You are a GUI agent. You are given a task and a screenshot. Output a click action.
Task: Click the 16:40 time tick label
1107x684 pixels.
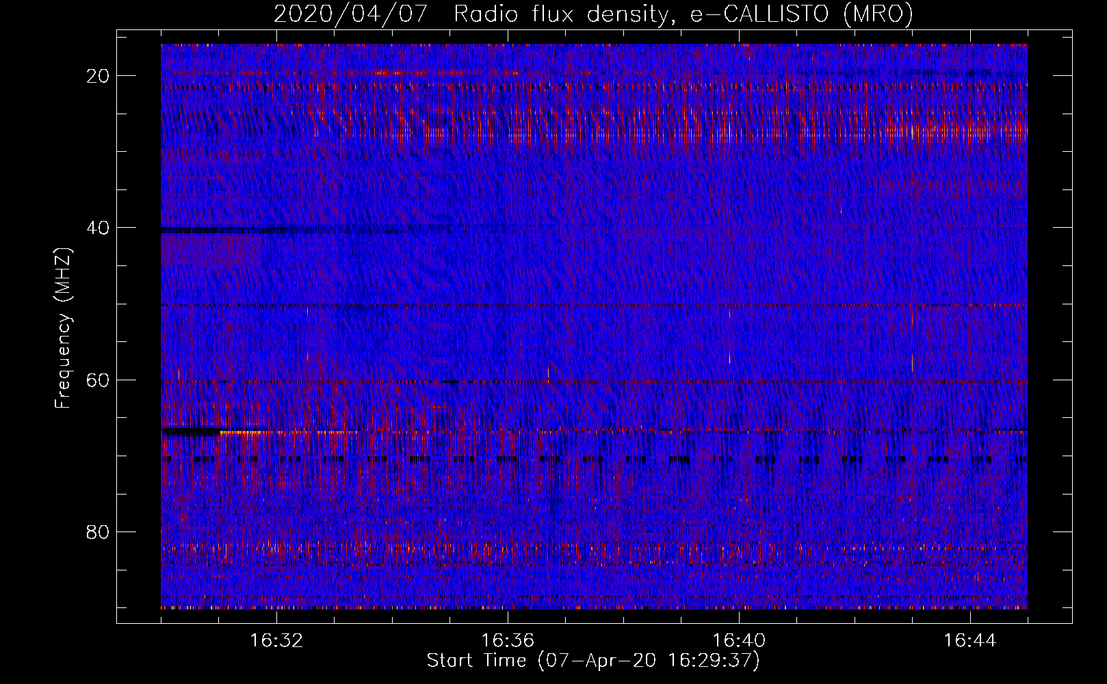click(739, 641)
